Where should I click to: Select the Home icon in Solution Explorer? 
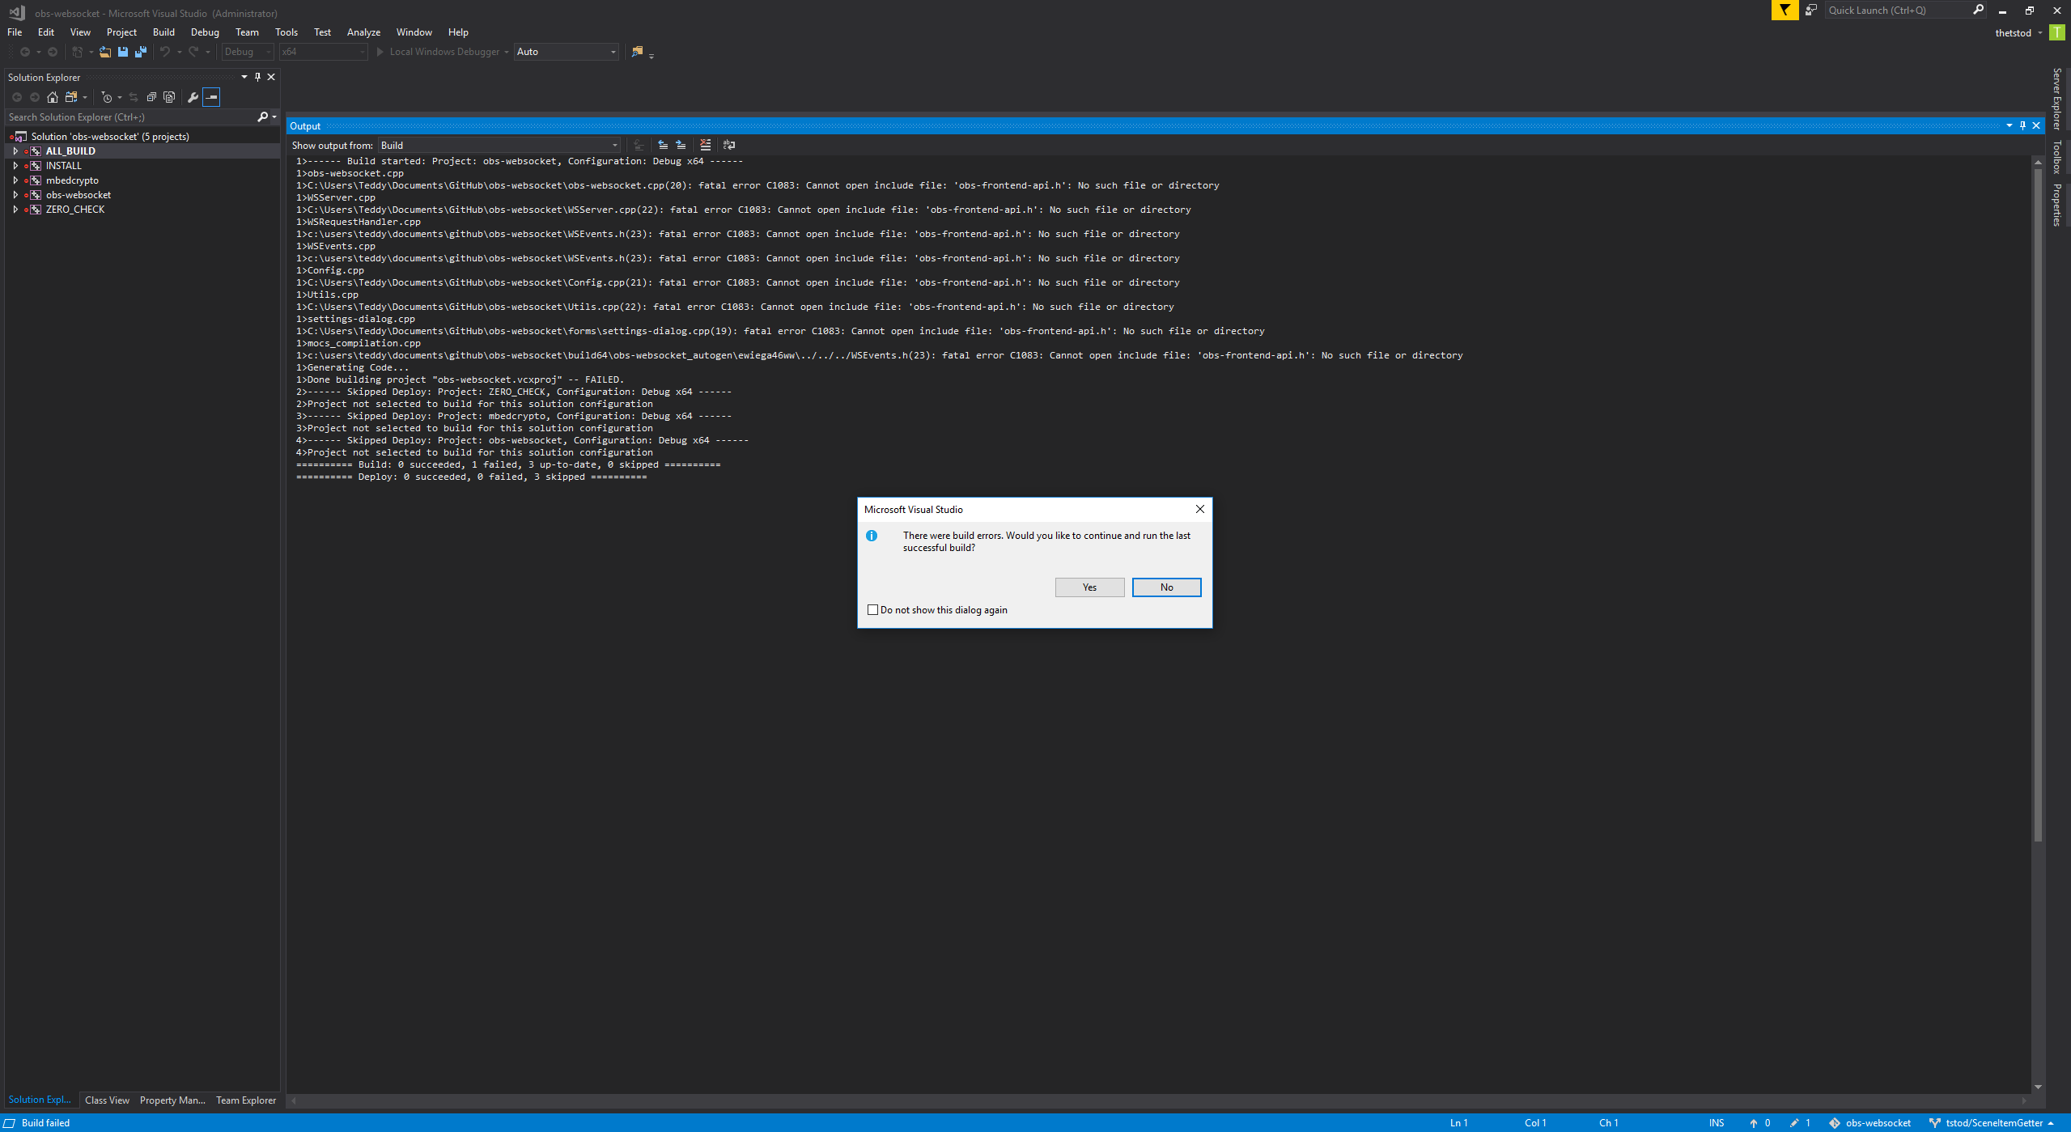(x=52, y=97)
